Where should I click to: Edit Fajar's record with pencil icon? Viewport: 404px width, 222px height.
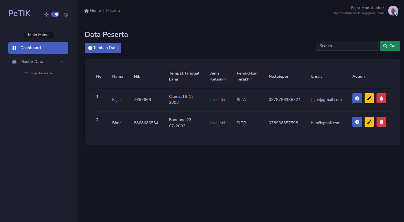coord(369,98)
